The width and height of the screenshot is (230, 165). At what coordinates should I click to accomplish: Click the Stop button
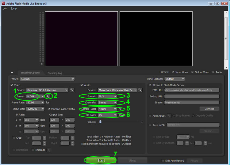click(132, 160)
